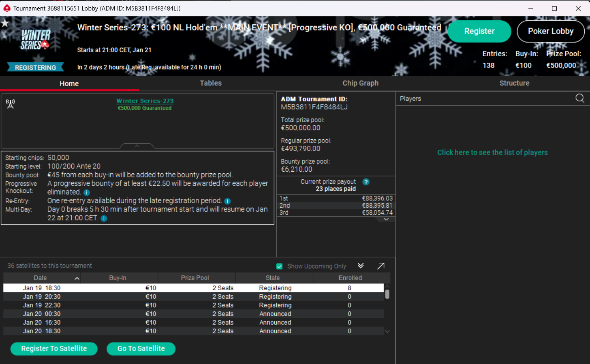Select the Jan 20 00:30 satellite row
This screenshot has width=590, height=364.
[194, 314]
